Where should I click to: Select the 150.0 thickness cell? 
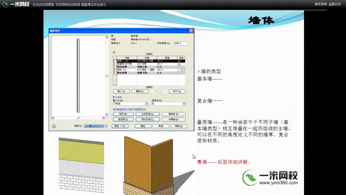click(167, 70)
